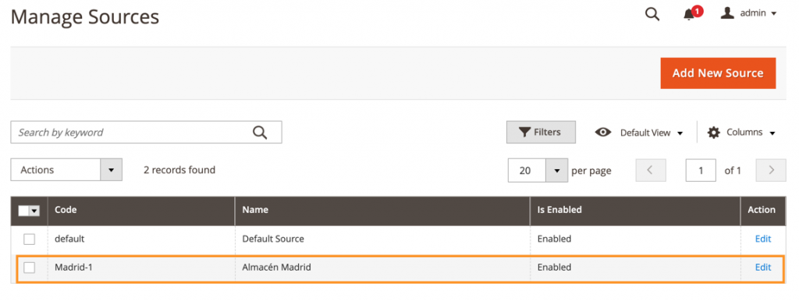Open the global search magnifier icon
The image size is (799, 301).
point(652,14)
